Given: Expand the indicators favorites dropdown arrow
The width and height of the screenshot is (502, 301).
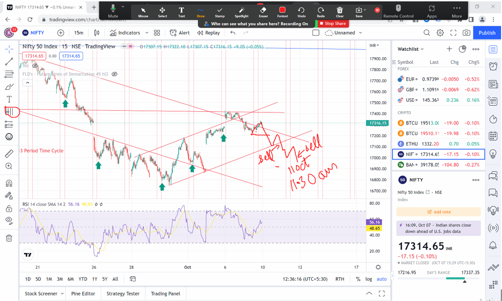Looking at the screenshot, I should 147,33.
